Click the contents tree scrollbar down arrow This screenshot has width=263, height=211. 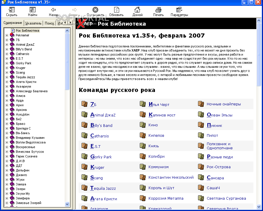[x=67, y=204]
